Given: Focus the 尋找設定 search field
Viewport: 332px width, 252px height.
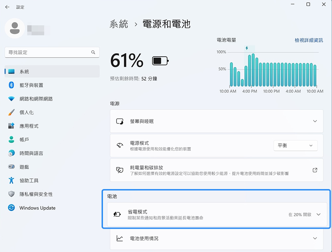Looking at the screenshot, I should click(x=52, y=52).
